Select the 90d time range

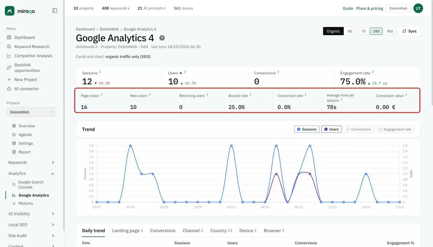(x=390, y=31)
